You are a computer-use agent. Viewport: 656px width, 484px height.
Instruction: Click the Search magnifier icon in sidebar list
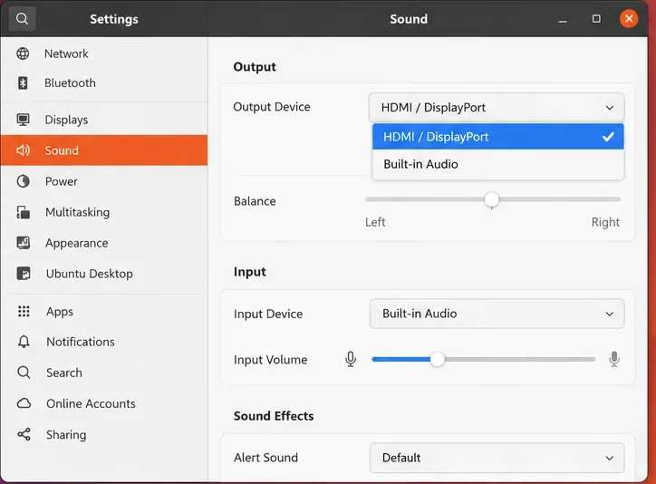click(24, 373)
